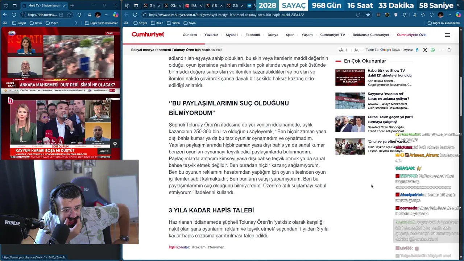Viewport: 464px width, 261px height.
Task: Unfavorite the page via the filled star
Action: coord(368,15)
